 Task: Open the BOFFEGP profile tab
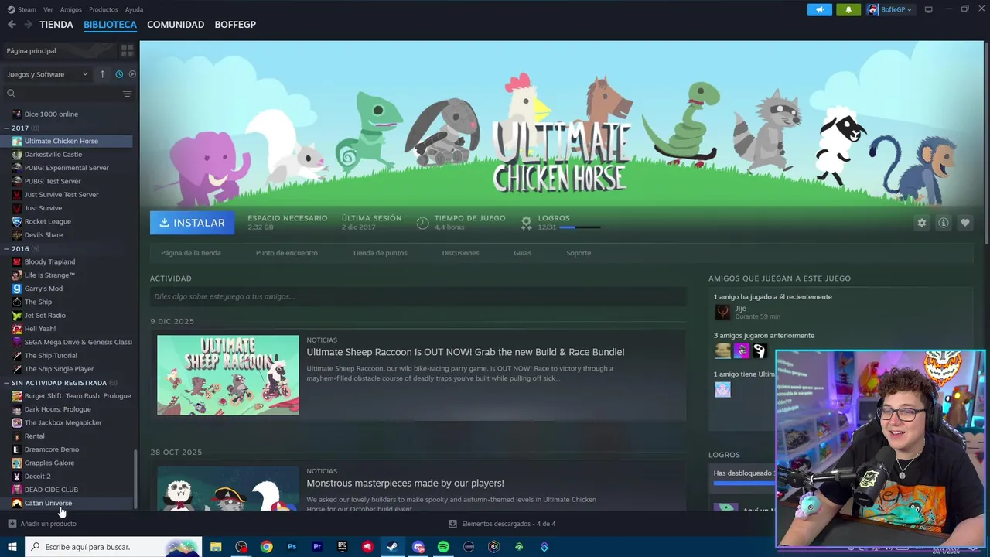tap(235, 25)
